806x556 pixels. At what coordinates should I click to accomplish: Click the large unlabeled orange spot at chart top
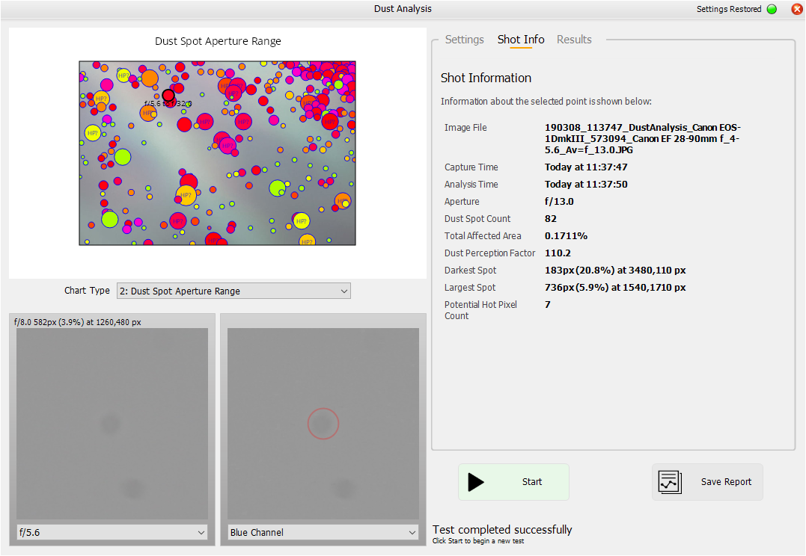(150, 78)
